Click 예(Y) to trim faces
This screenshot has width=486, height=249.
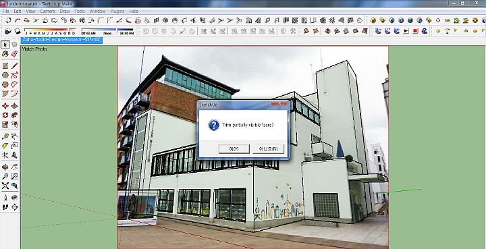234,149
